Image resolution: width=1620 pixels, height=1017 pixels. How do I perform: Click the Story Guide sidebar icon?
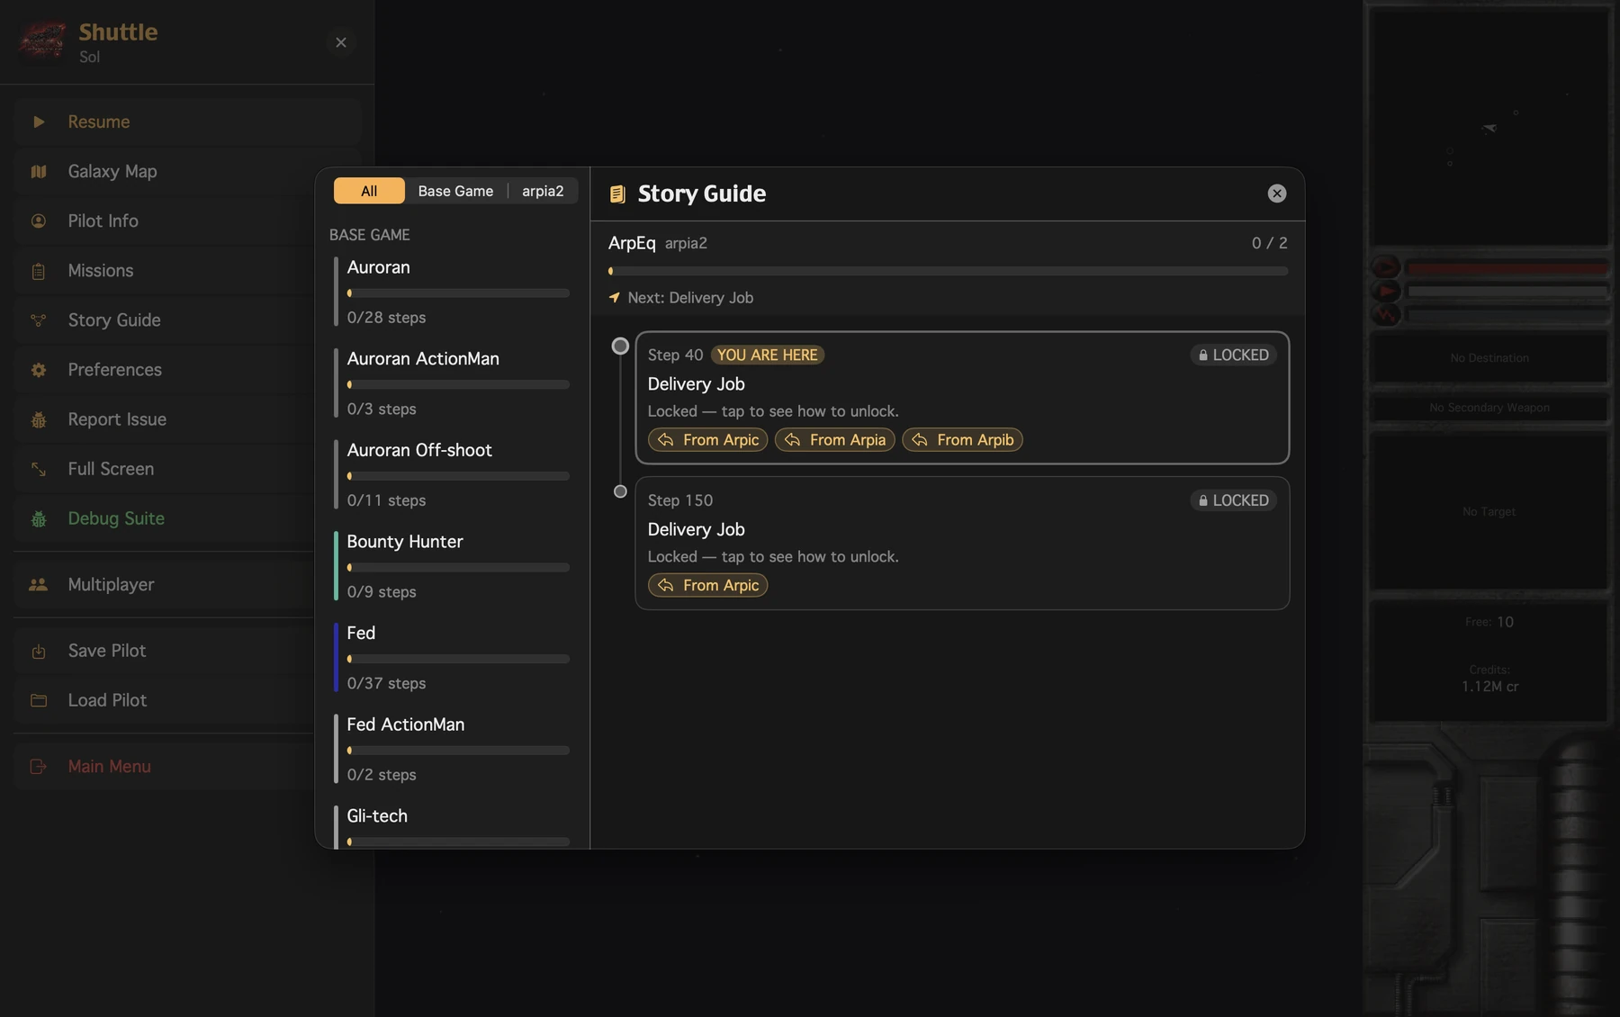[39, 320]
